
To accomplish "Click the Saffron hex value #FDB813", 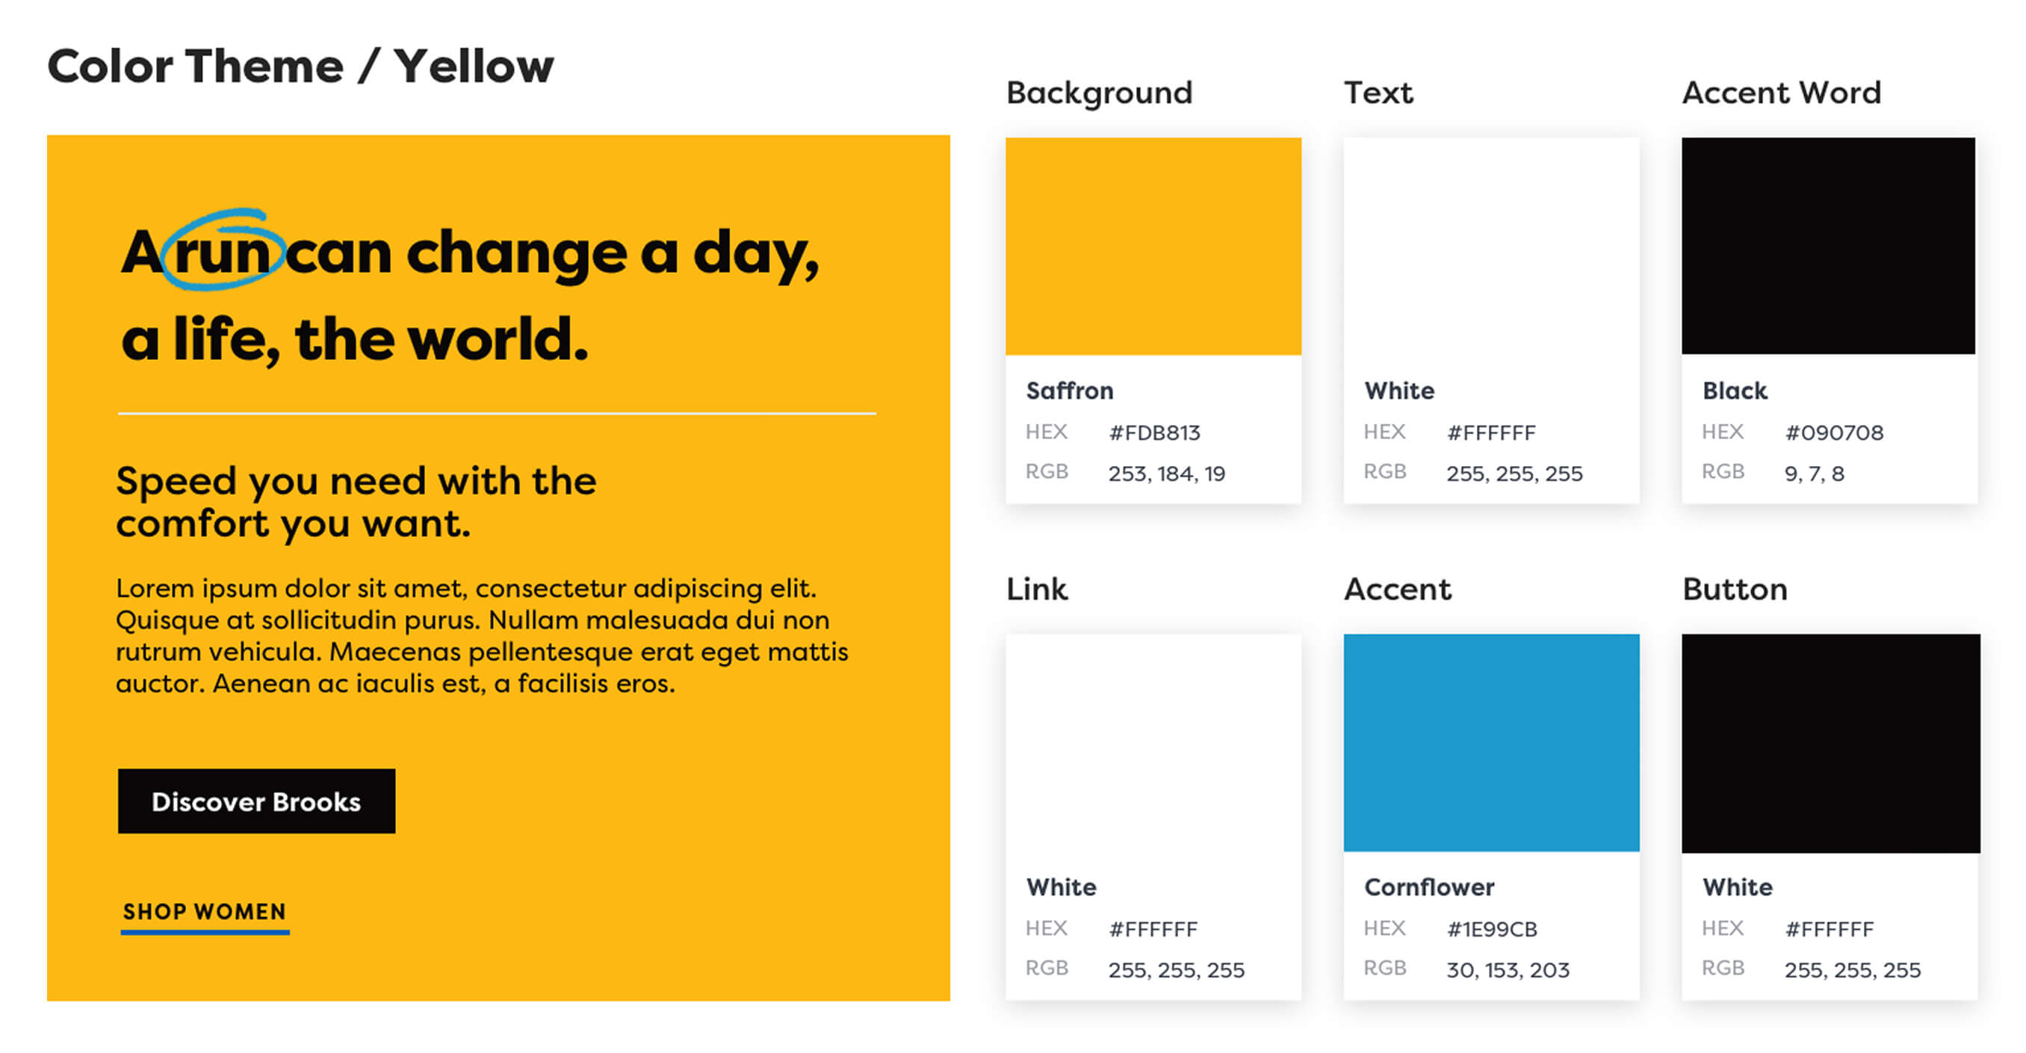I will (1153, 432).
